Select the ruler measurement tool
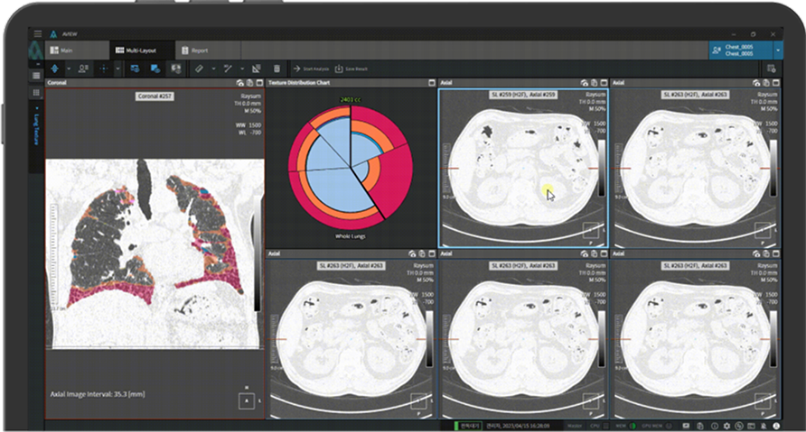The width and height of the screenshot is (806, 432). 201,69
